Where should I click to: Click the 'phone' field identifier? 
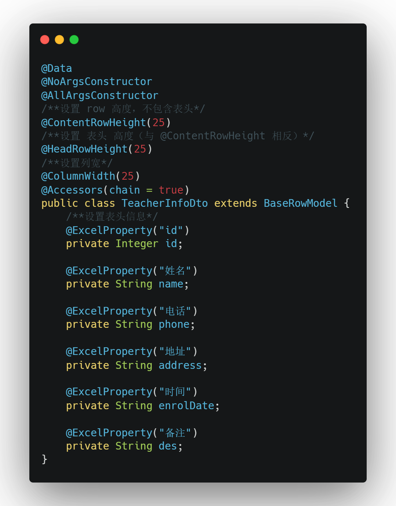click(174, 324)
